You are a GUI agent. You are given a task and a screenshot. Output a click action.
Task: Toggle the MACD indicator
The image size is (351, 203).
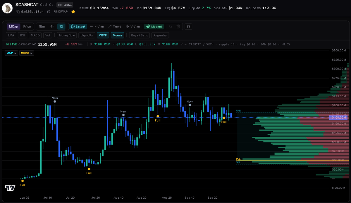[35, 35]
